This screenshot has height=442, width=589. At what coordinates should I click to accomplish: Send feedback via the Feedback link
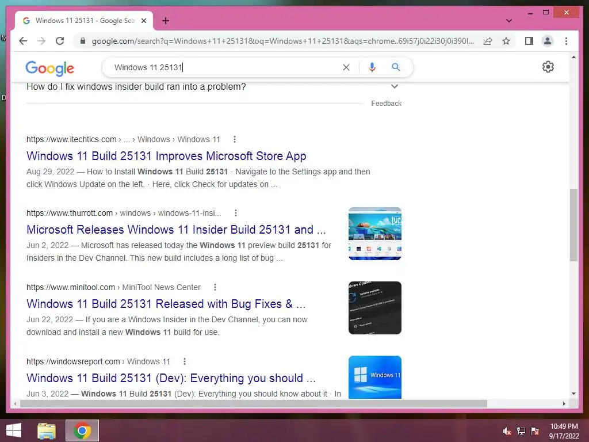click(x=386, y=104)
